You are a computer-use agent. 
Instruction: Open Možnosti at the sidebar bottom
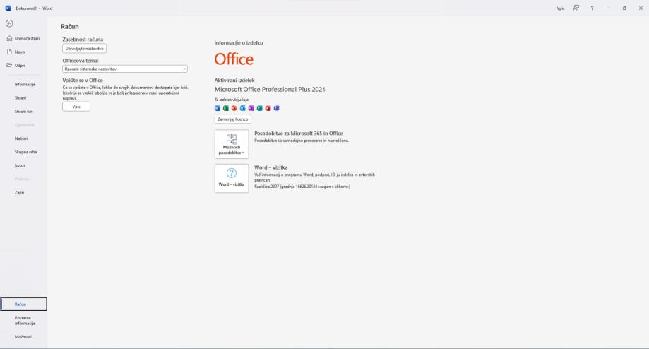[x=23, y=337]
